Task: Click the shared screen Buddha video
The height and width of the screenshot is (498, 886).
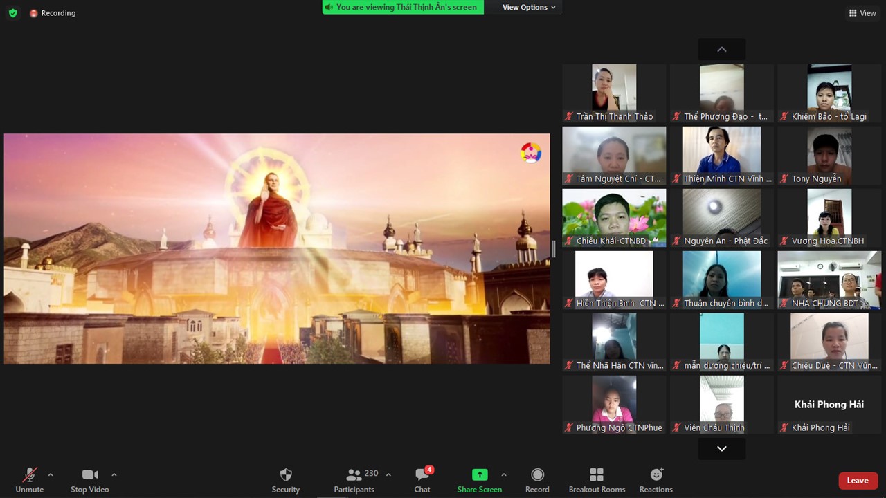Action: coord(277,248)
